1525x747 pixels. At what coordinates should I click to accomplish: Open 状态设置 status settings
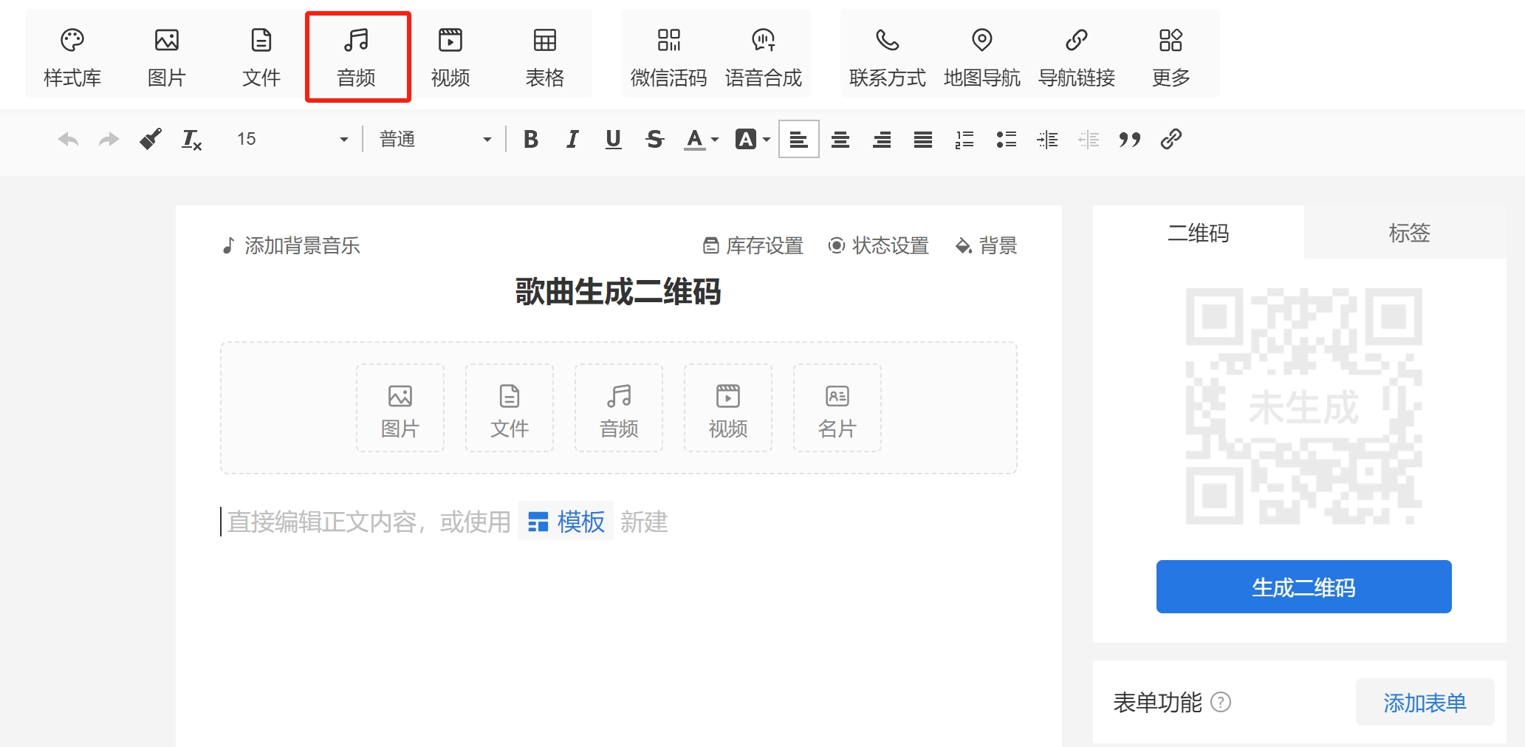[879, 245]
